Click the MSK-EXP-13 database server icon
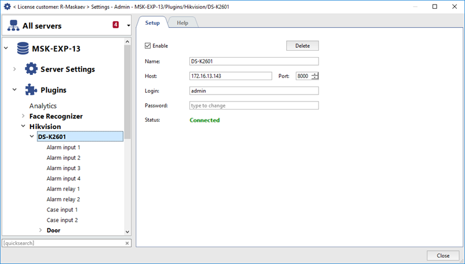Screen dimensions: 465x264 23,48
